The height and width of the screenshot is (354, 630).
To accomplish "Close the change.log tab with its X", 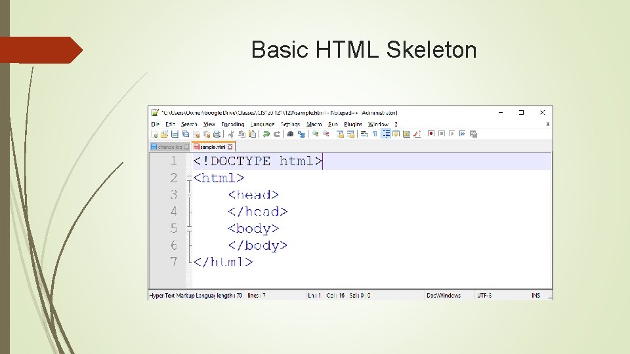I will pyautogui.click(x=186, y=147).
